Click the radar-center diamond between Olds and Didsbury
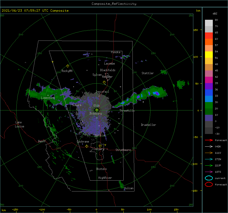This screenshot has height=213, width=228. (97, 110)
